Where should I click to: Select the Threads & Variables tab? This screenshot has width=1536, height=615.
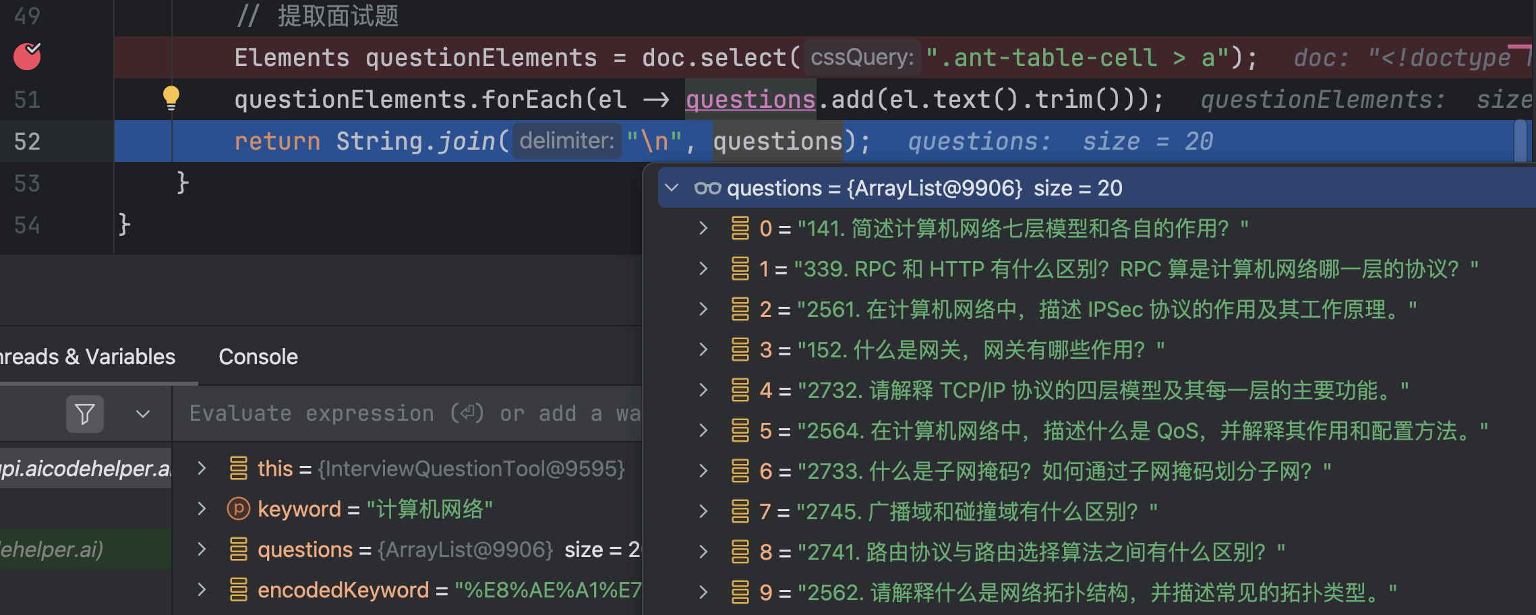pos(88,357)
